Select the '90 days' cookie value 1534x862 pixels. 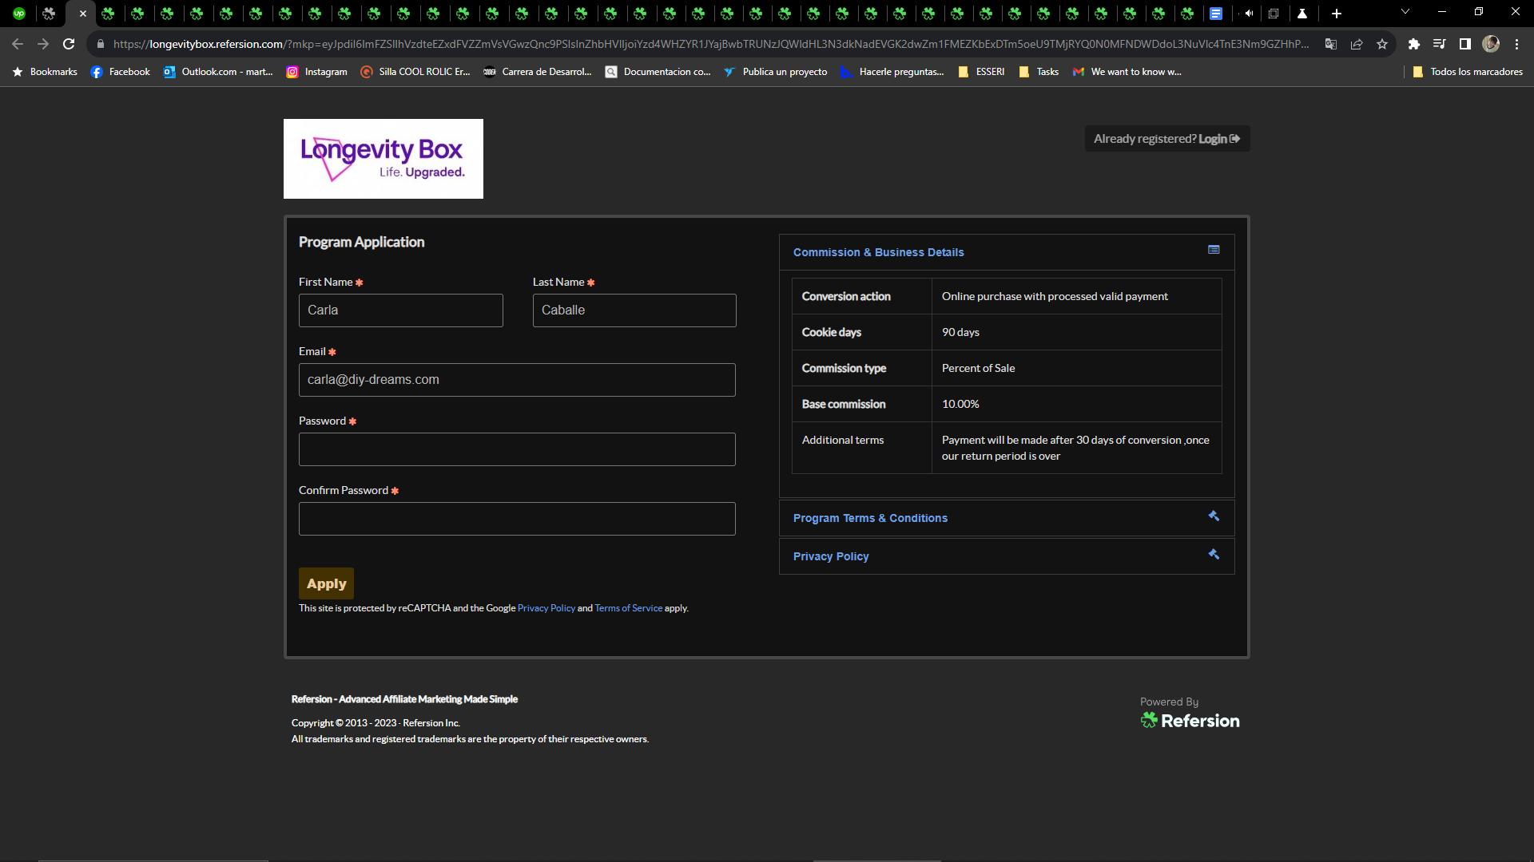960,332
